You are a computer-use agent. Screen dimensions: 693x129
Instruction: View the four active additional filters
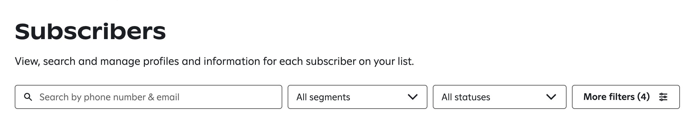pos(625,97)
